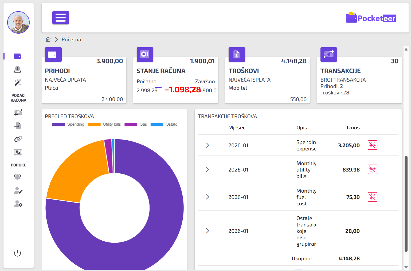Viewport: 411px width, 271px height.
Task: Expand the Monthly fuel cost row
Action: (x=208, y=197)
